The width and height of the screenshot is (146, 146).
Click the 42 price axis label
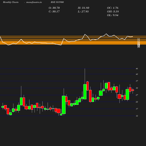[x=137, y=74]
